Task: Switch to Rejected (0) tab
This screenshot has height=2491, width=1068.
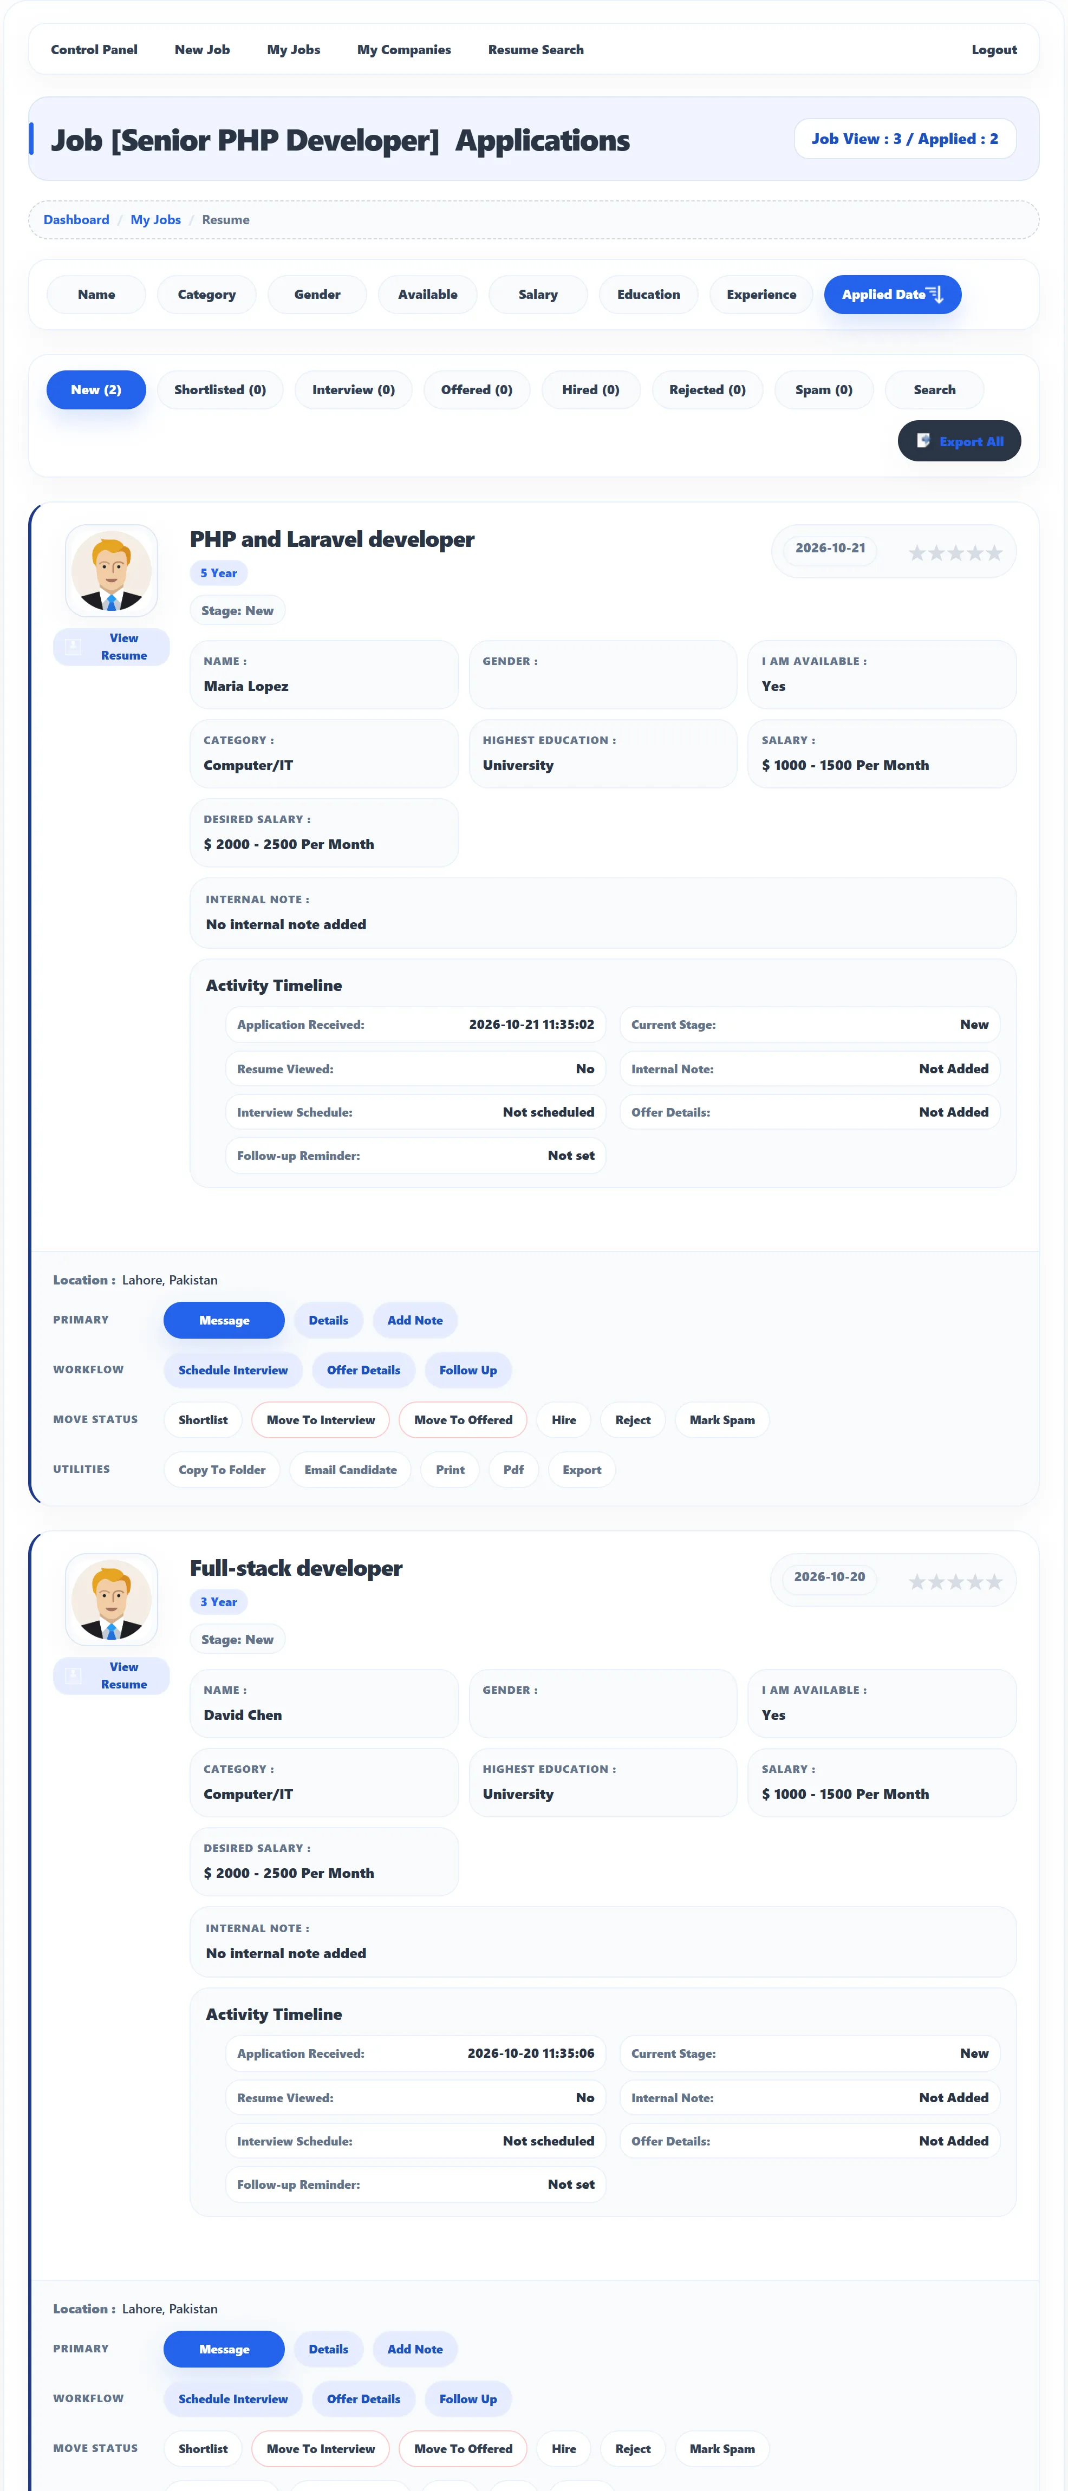Action: [x=707, y=390]
